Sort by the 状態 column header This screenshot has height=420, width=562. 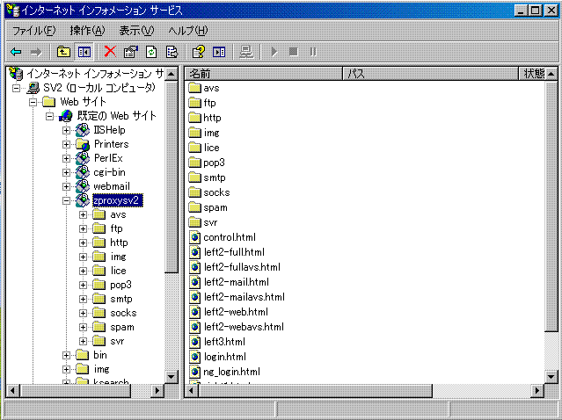pos(534,74)
